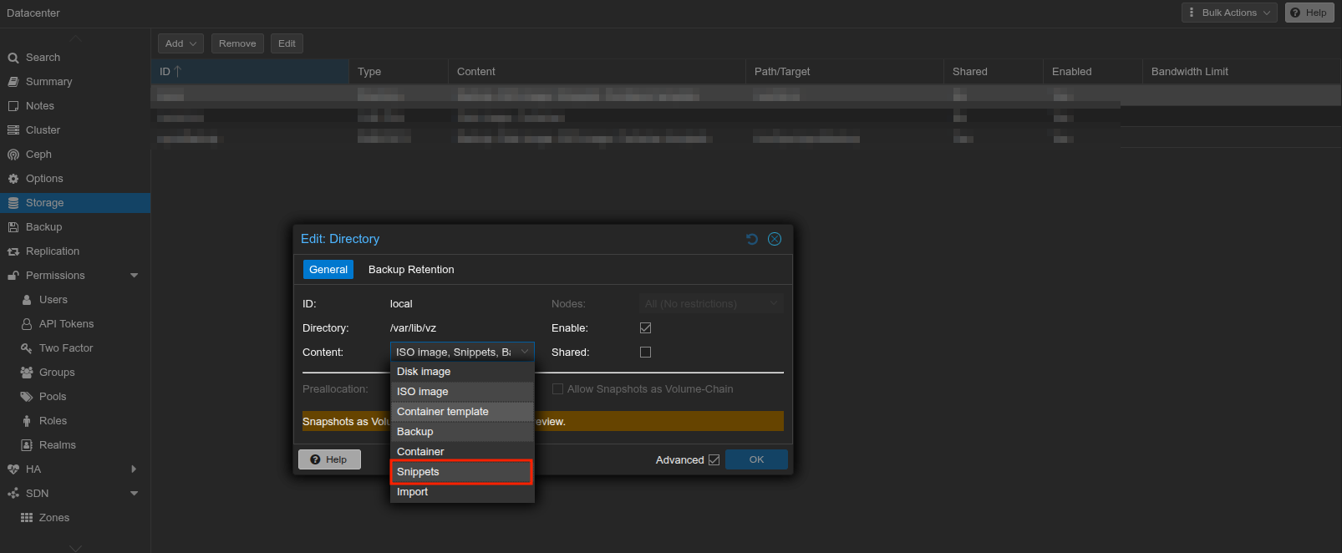Viewport: 1342px width, 553px height.
Task: Click the Content column header
Action: pyautogui.click(x=597, y=72)
